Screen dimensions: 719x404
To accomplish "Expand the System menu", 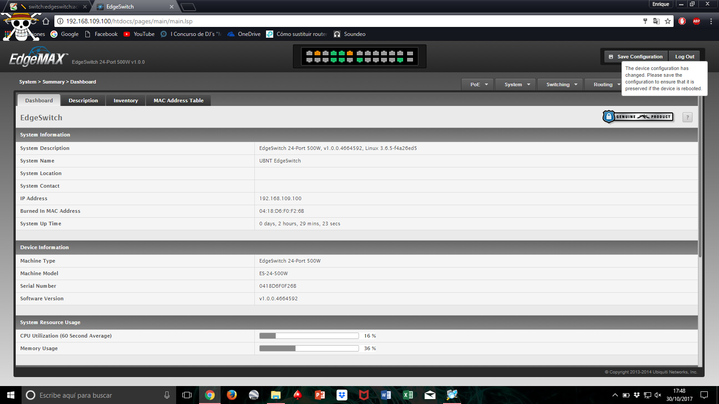I will 515,84.
